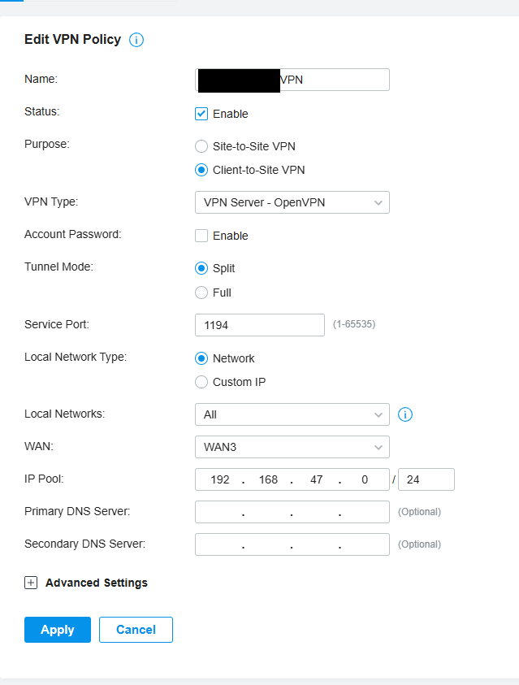
Task: Apply the VPN policy changes
Action: pyautogui.click(x=58, y=630)
